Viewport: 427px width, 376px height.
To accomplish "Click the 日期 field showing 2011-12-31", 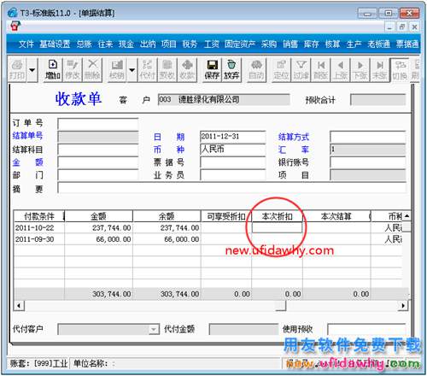I will 233,137.
